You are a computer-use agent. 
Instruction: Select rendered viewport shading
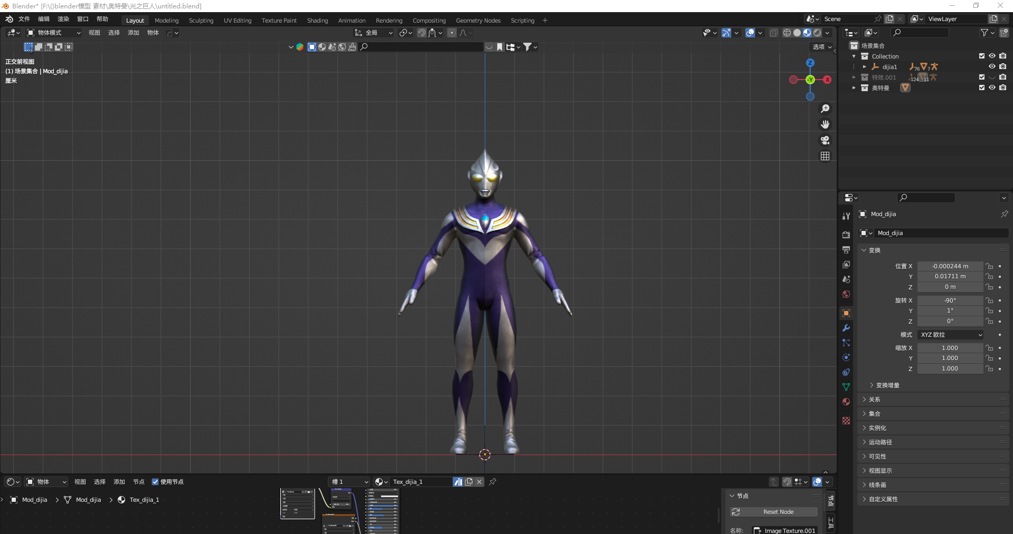coord(817,33)
